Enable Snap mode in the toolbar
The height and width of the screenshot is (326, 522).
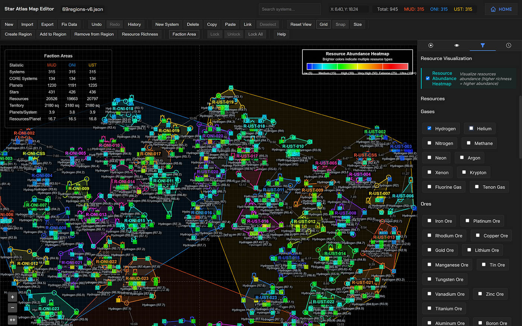340,24
